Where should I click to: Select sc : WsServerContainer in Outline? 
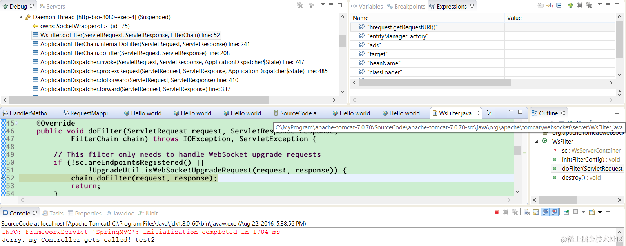[587, 151]
